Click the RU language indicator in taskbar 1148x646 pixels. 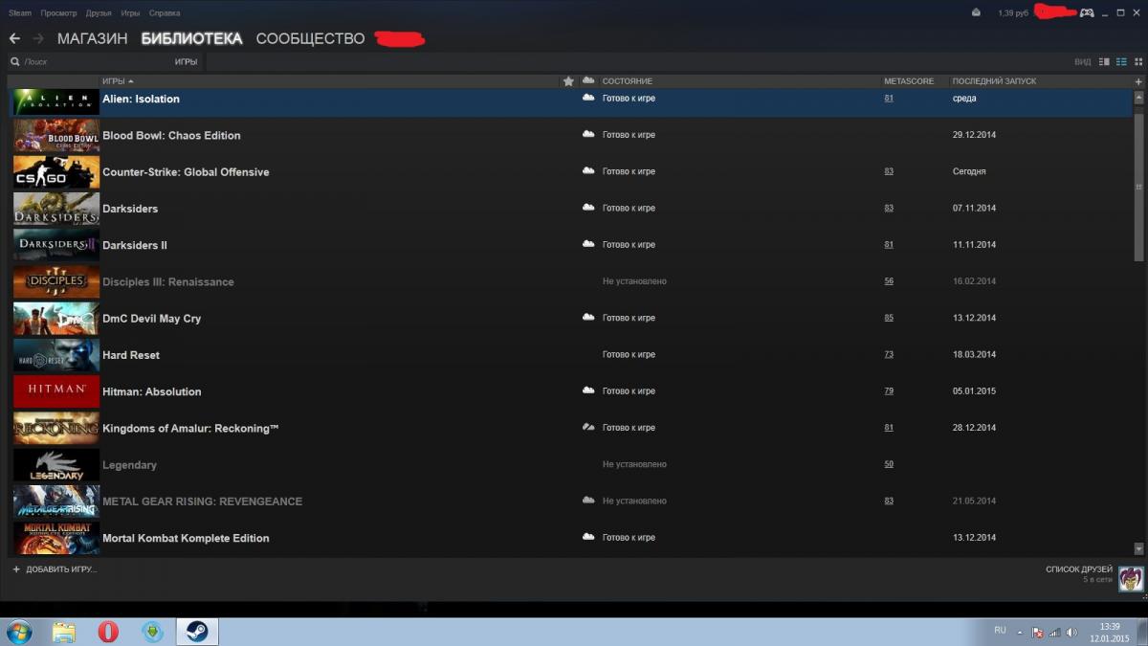click(x=1000, y=631)
